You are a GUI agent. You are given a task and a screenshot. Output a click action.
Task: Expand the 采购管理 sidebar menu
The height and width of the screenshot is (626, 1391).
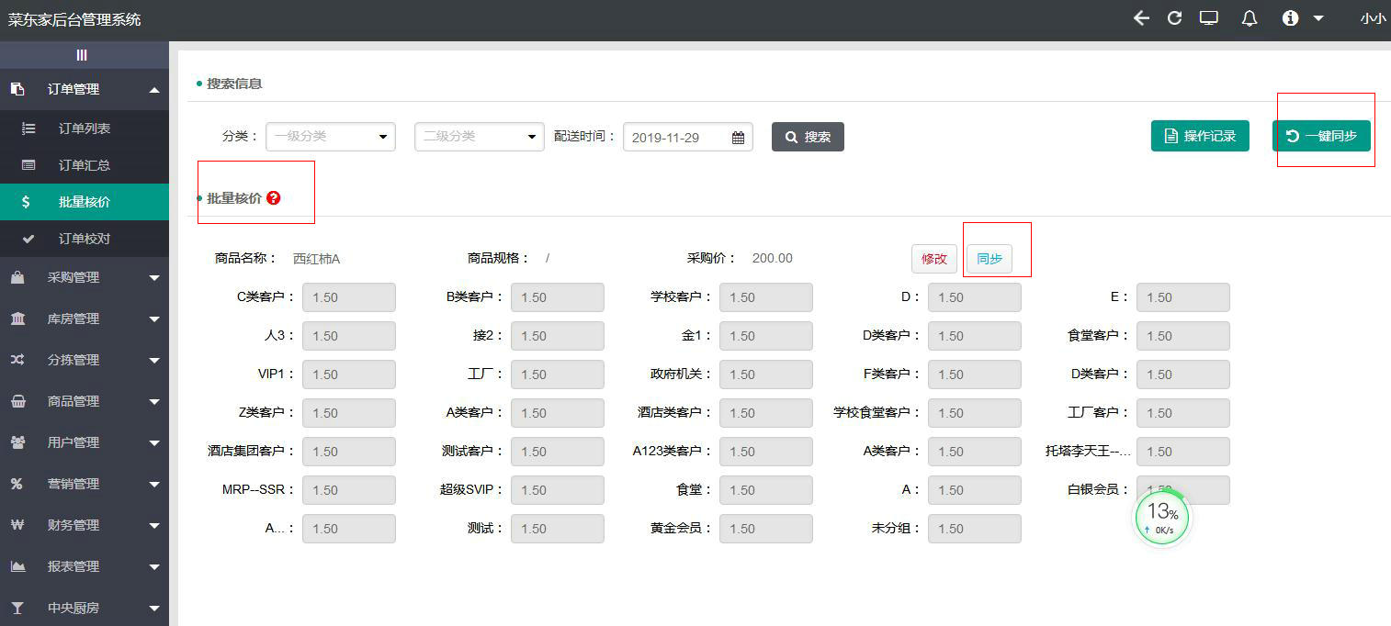point(85,277)
